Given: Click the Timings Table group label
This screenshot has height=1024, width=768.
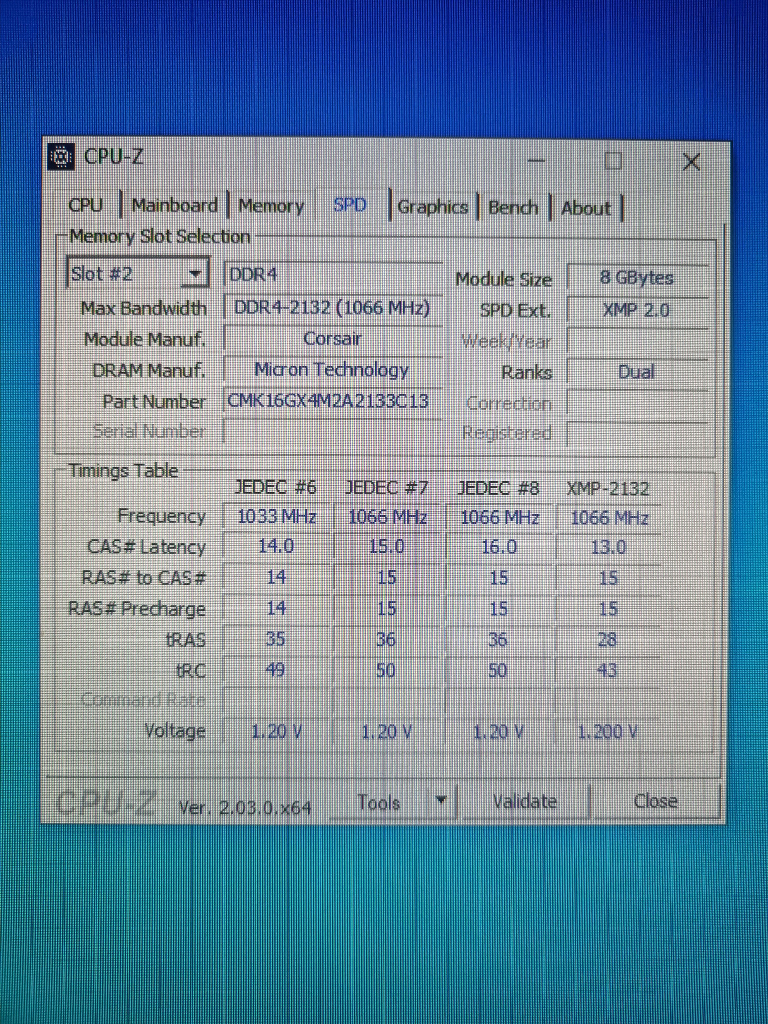Looking at the screenshot, I should (123, 471).
